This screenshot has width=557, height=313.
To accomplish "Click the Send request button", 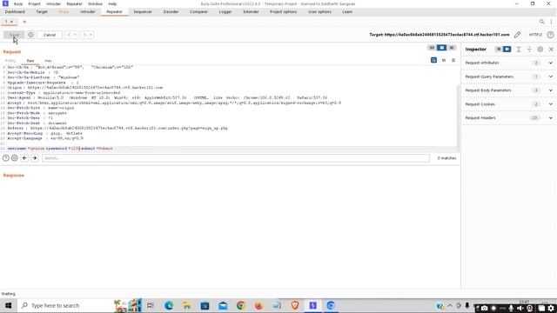I will pos(14,35).
